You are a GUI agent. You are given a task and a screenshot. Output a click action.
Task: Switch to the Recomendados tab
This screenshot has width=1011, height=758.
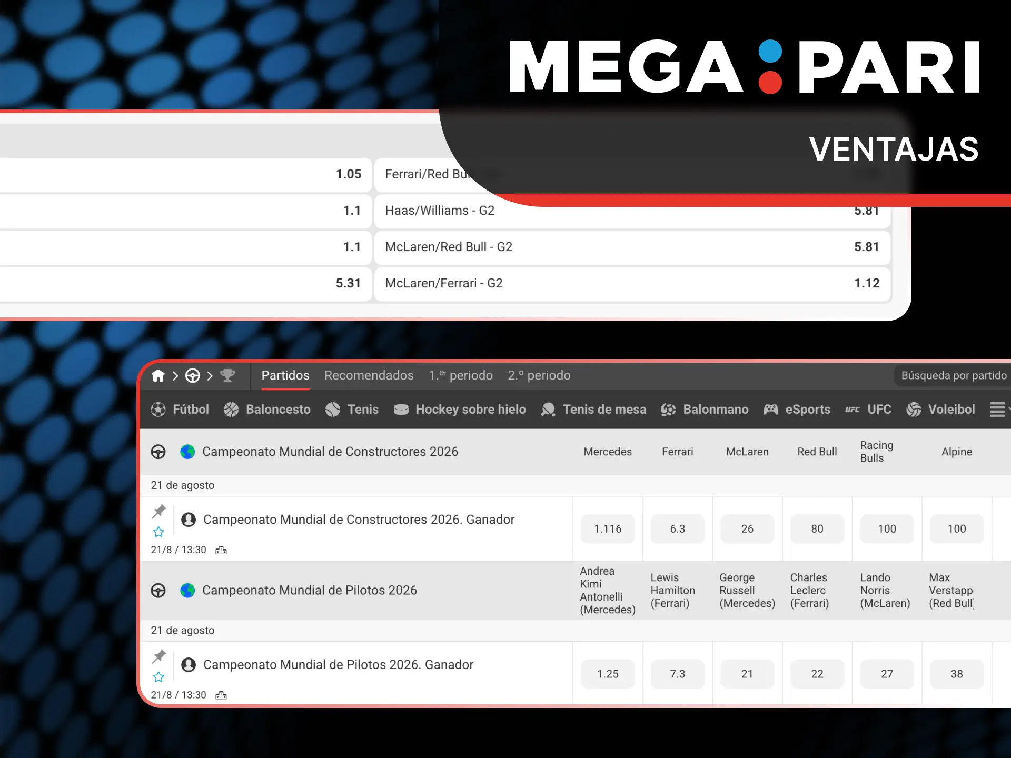pos(369,376)
